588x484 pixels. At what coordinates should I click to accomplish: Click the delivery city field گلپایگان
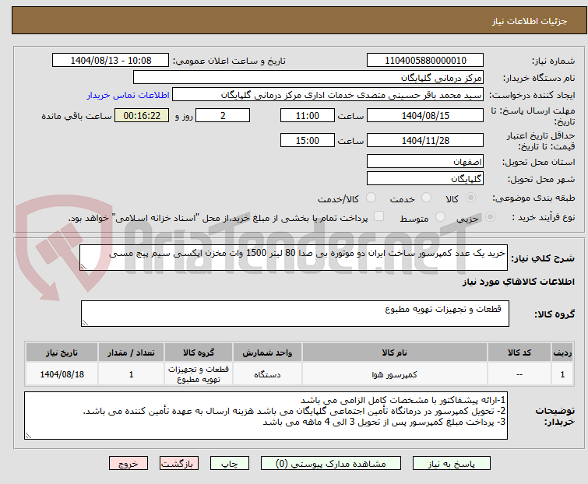[425, 178]
